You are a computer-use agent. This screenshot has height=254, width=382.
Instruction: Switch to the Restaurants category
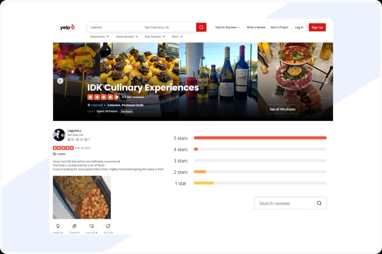click(x=99, y=36)
